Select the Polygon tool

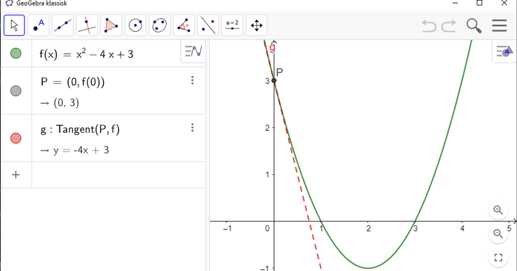111,25
